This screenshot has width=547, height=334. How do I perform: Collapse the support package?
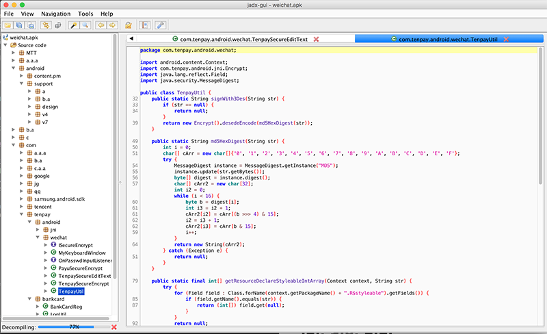[x=21, y=83]
